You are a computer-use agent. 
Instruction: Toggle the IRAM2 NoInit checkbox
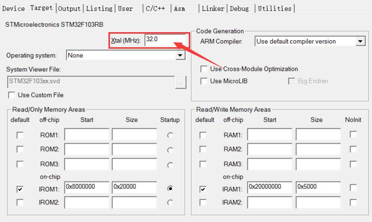pos(353,202)
